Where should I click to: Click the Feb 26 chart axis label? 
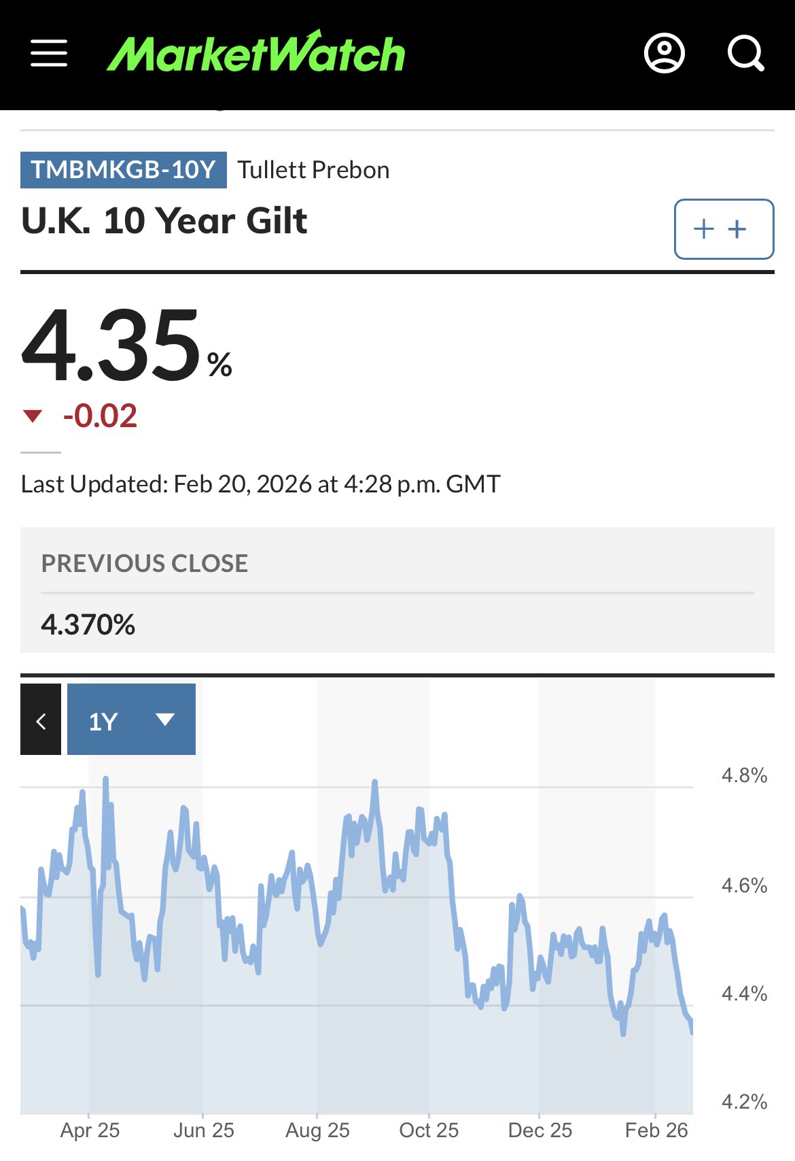click(x=656, y=1130)
